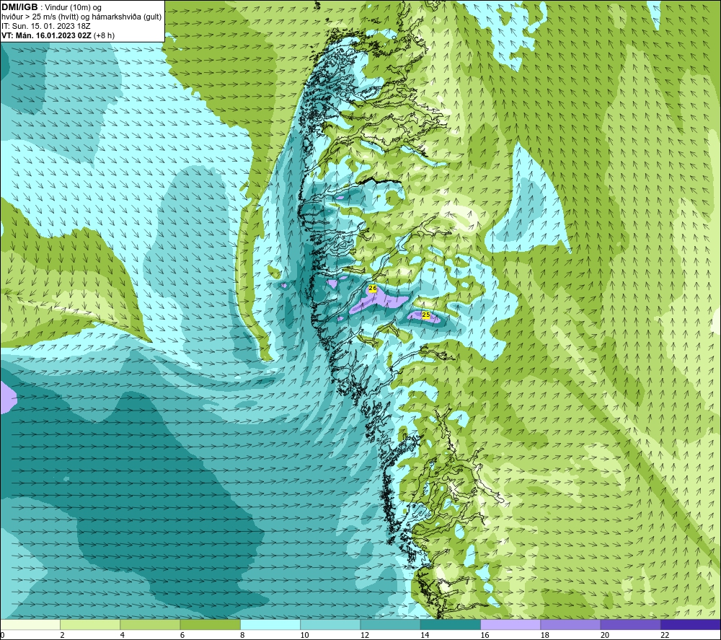Select the 12–14 m/s legend color
The height and width of the screenshot is (640, 721).
pos(390,625)
